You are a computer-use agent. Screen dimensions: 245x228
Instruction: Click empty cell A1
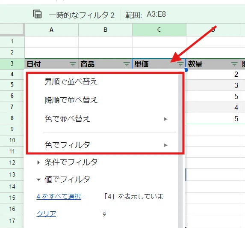tap(51, 42)
